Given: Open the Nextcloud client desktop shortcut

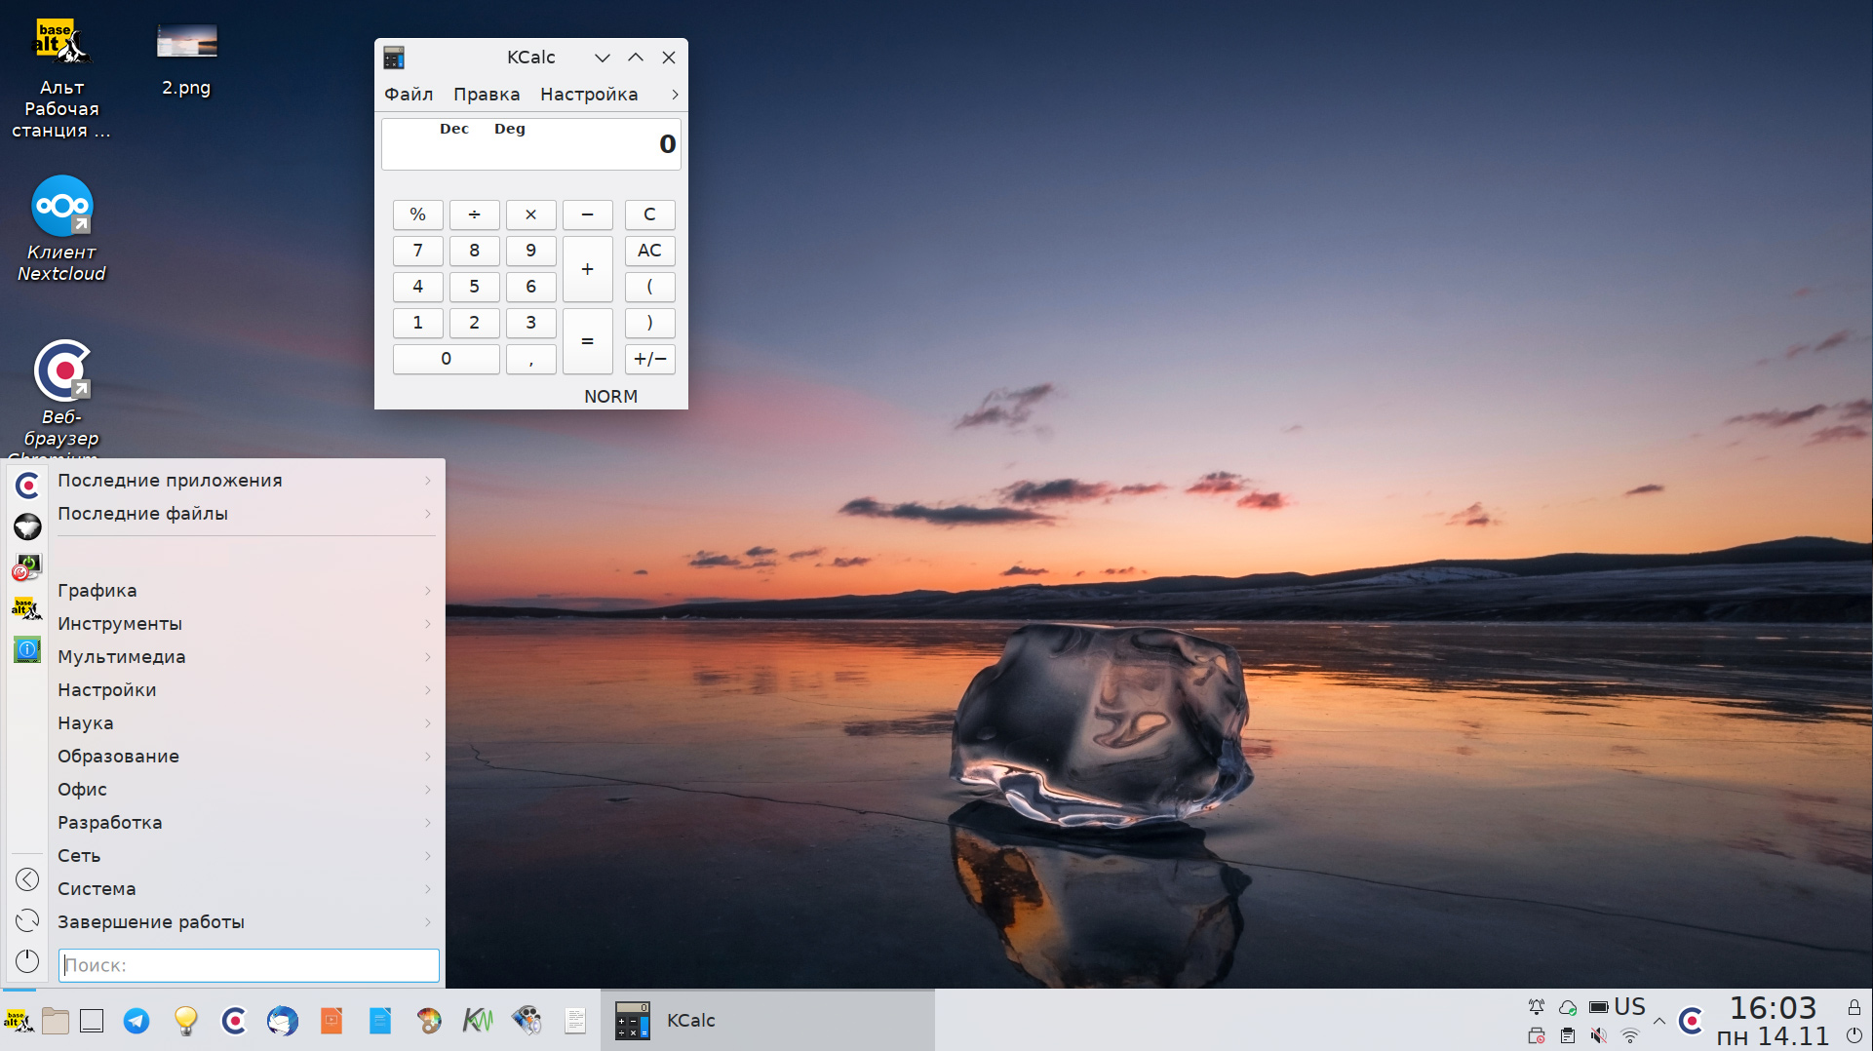Looking at the screenshot, I should pyautogui.click(x=62, y=229).
